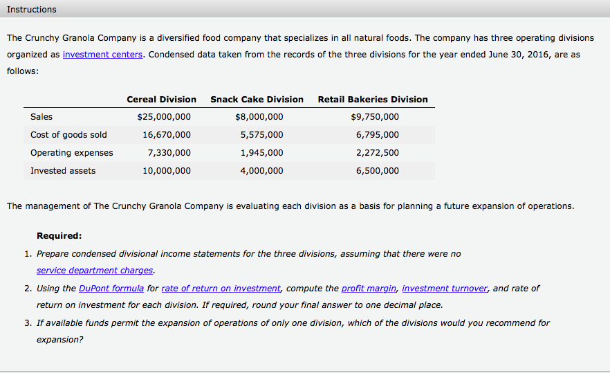The height and width of the screenshot is (373, 610).
Task: Click the 7,330,000 operating expenses value
Action: 169,153
